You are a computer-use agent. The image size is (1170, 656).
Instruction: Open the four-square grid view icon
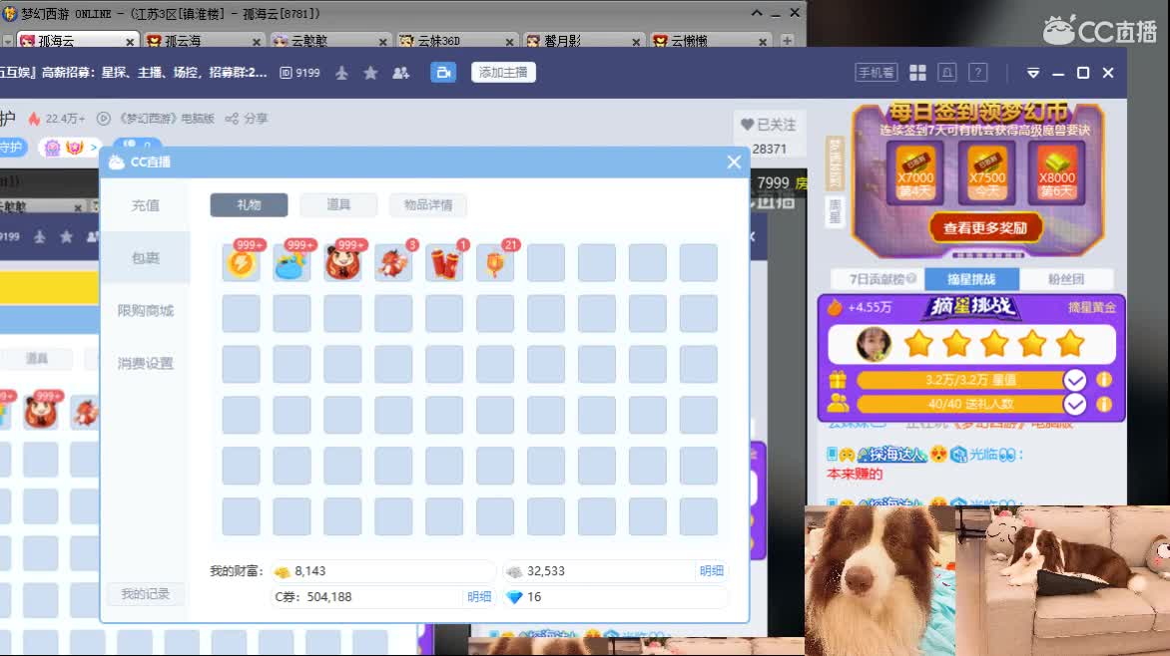click(x=917, y=73)
